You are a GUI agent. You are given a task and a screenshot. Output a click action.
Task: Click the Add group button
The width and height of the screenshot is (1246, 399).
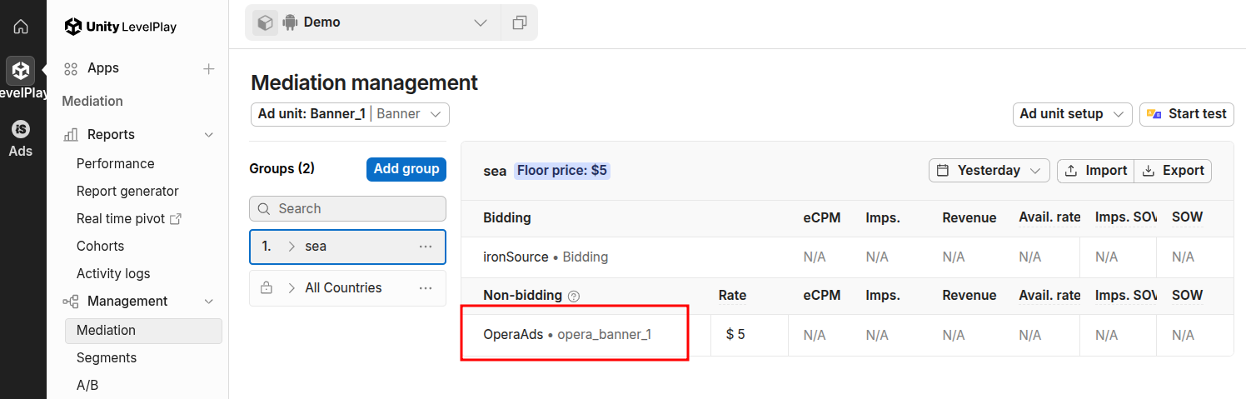(406, 169)
